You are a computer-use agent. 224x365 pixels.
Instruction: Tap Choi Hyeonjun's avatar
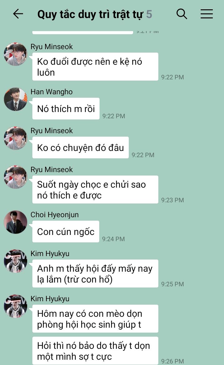[x=16, y=222]
